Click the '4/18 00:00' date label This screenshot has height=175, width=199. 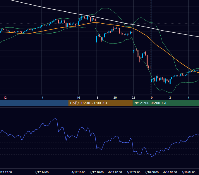(x=152, y=172)
